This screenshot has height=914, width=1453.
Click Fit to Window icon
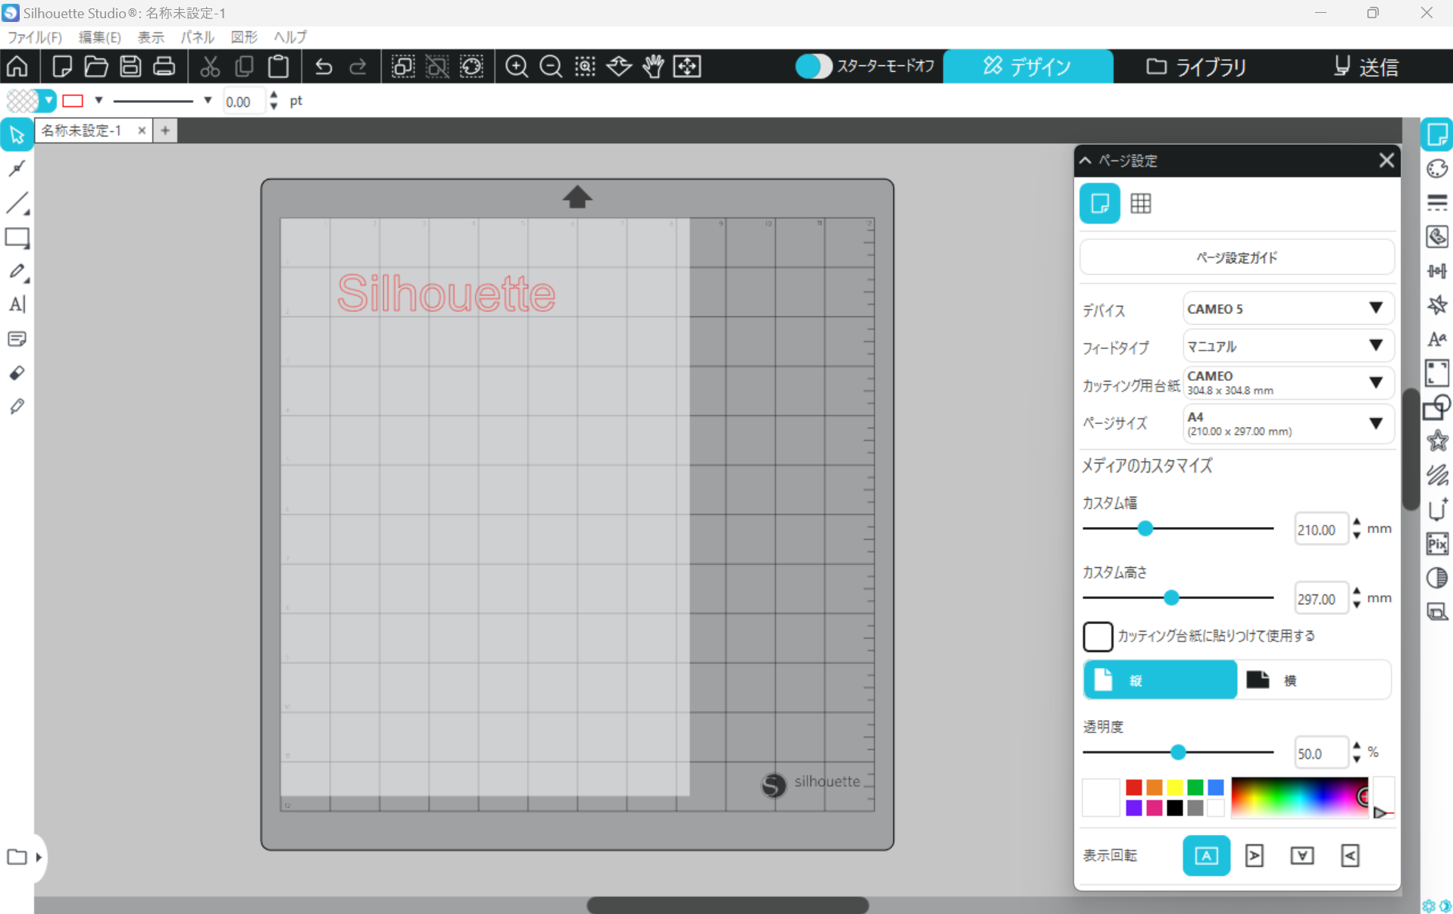click(x=687, y=67)
